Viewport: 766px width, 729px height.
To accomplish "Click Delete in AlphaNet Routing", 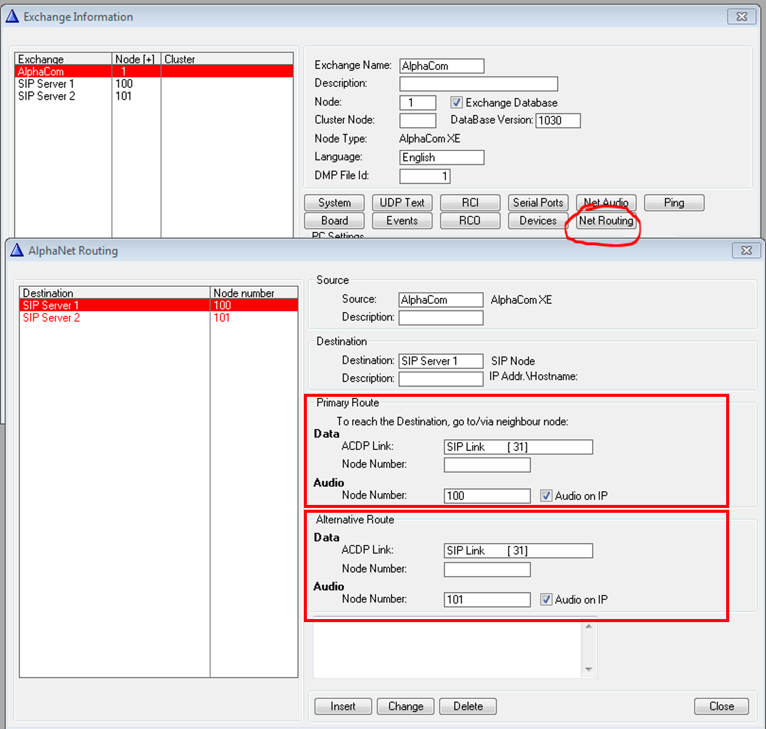I will point(468,707).
